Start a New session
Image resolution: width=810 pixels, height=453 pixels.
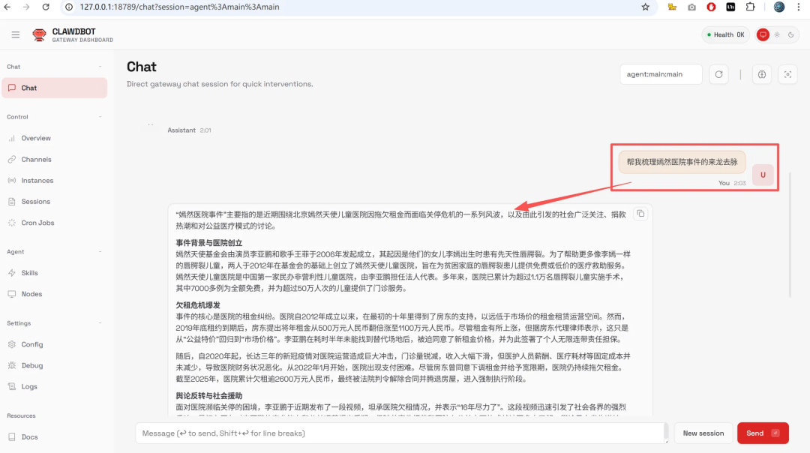[703, 433]
